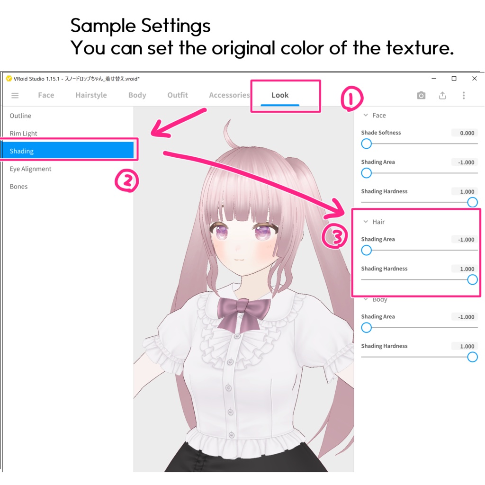Collapse the Face settings section

pos(365,115)
